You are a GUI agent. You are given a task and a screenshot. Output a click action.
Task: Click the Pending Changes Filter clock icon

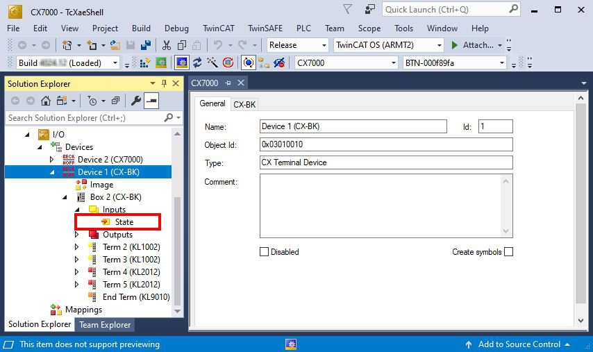point(92,101)
